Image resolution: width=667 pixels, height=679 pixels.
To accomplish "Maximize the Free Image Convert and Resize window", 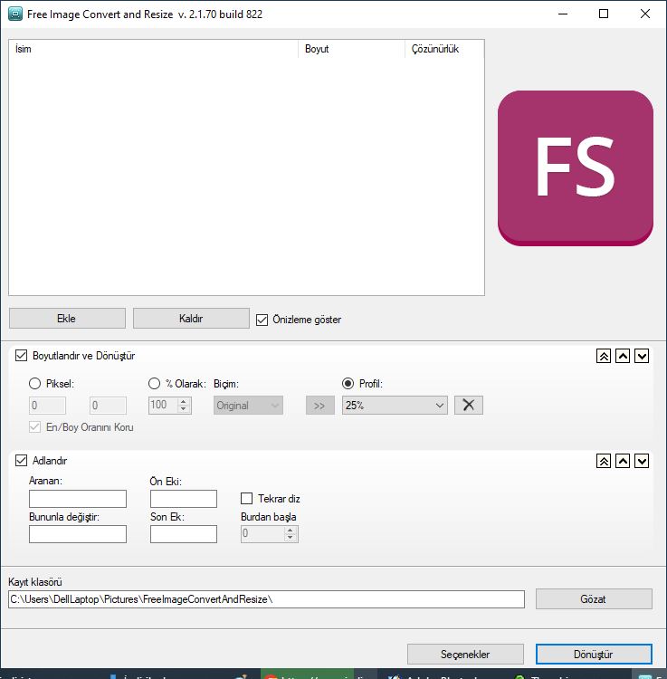I will [x=604, y=14].
